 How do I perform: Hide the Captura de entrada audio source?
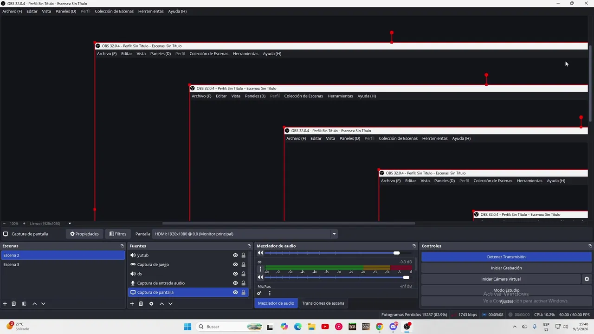[x=235, y=283]
